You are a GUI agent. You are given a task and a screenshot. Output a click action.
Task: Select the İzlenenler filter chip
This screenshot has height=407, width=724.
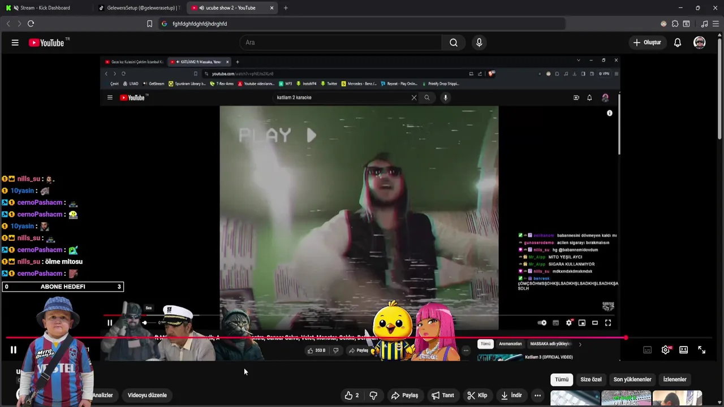coord(675,379)
